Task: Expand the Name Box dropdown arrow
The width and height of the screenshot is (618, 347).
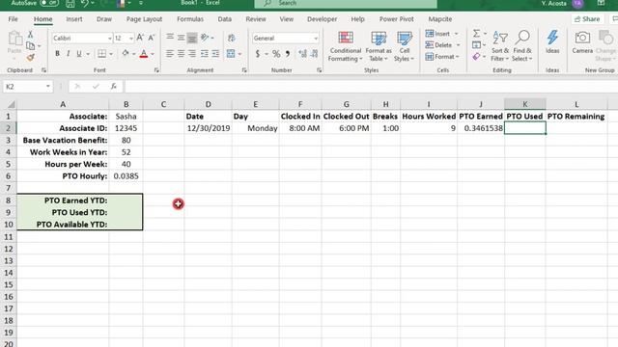Action: [x=47, y=86]
